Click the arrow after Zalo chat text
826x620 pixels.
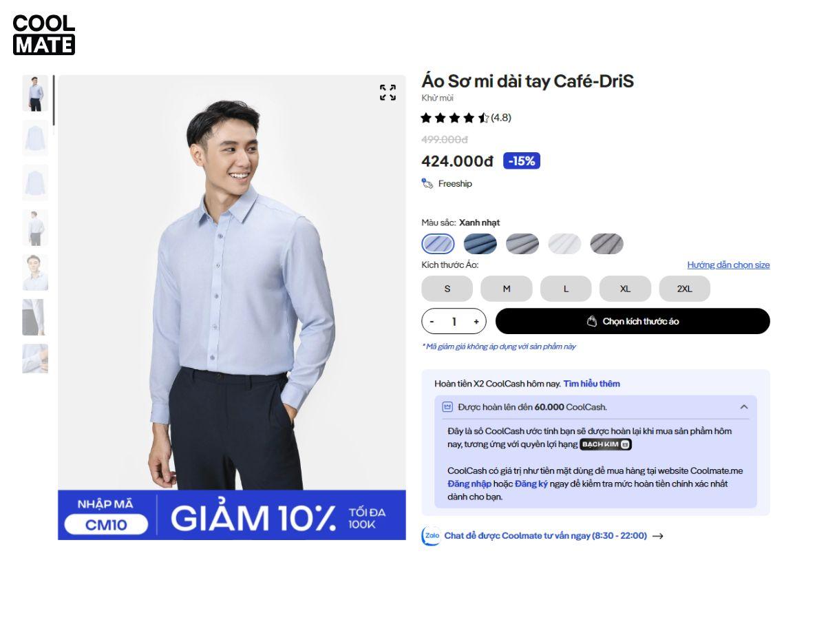tap(657, 536)
